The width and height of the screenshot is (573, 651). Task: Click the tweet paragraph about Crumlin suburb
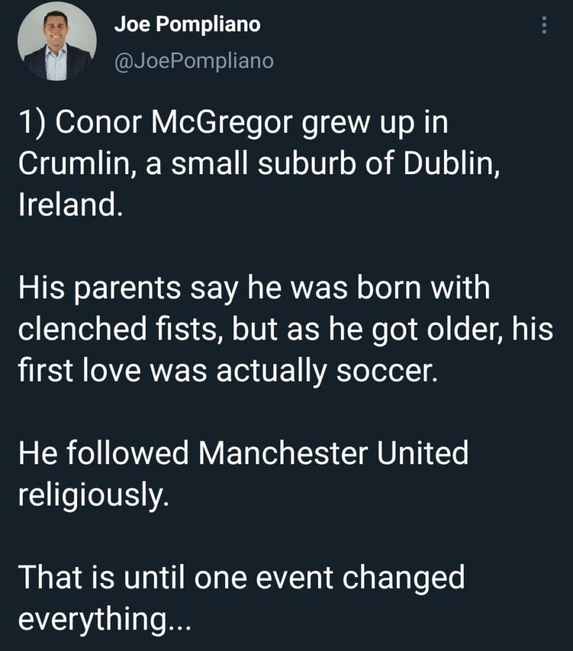259,163
